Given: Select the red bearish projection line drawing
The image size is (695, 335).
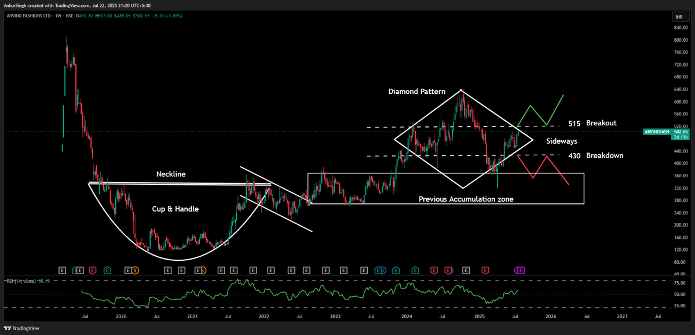Looking at the screenshot, I should [x=543, y=170].
